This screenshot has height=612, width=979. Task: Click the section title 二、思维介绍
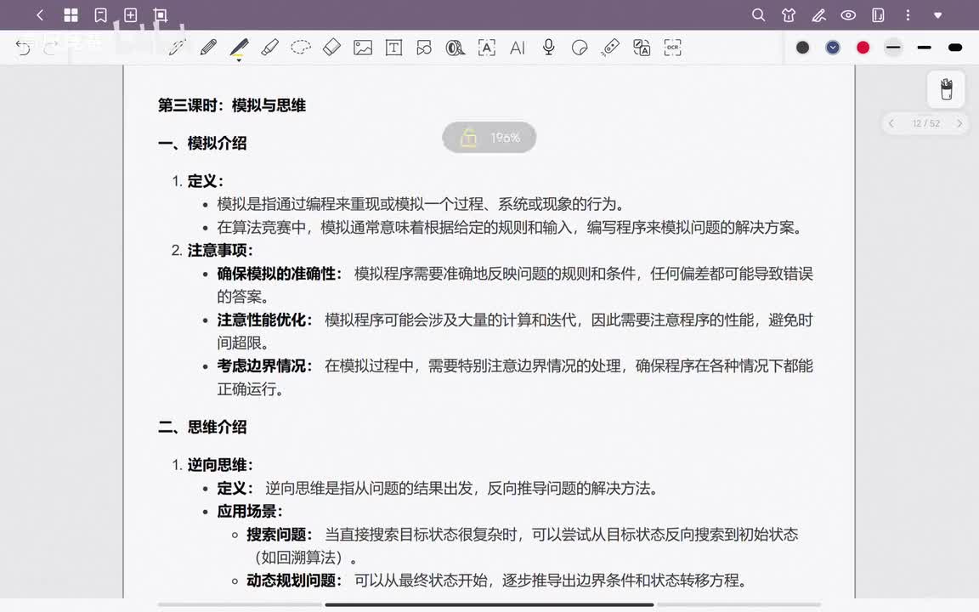[202, 428]
